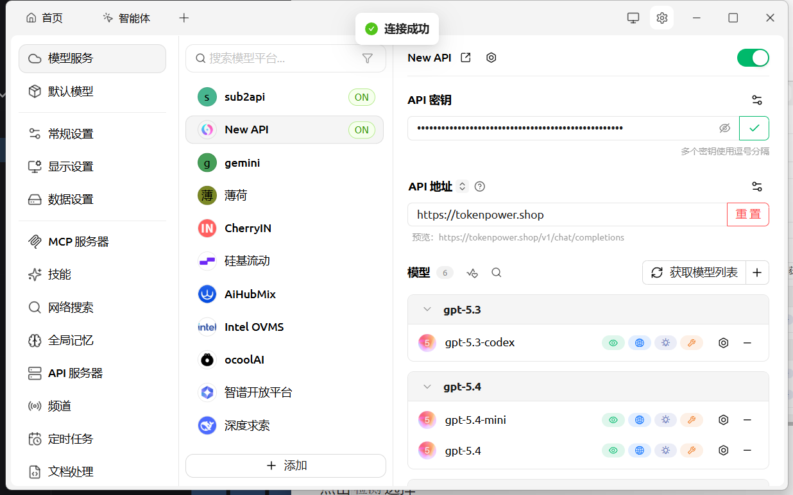
Task: Click 重置 button for API address
Action: (747, 214)
